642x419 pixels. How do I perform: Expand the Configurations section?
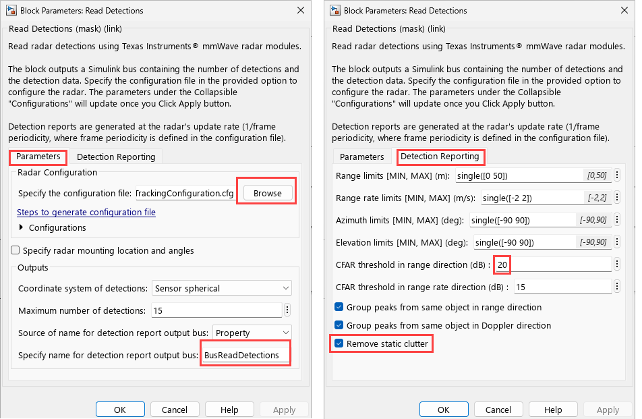point(22,227)
